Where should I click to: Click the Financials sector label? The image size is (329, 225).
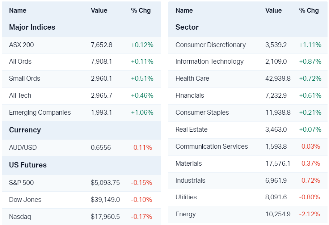(190, 95)
